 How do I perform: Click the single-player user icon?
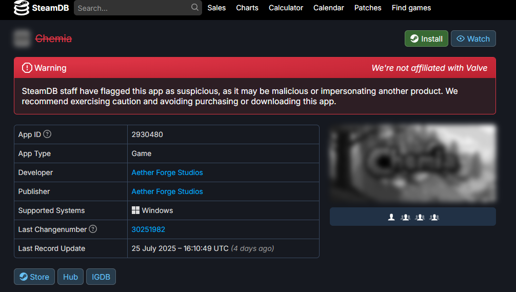point(391,217)
